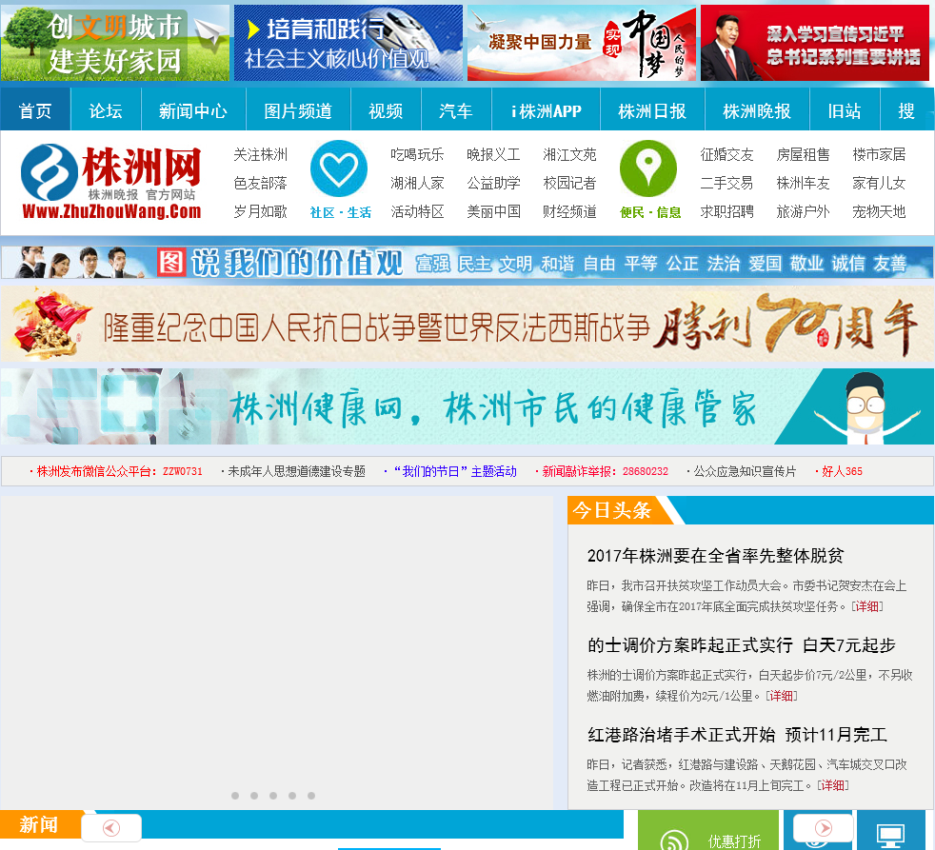Open headline 2017年株洲要在全省率先整体脱贫

click(715, 556)
